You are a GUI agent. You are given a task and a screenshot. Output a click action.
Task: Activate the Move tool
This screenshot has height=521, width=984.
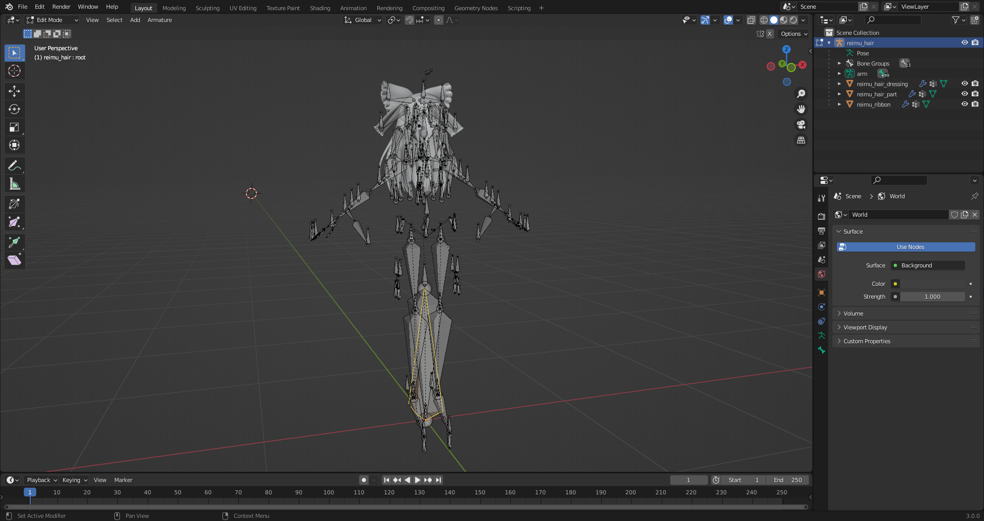pyautogui.click(x=14, y=91)
